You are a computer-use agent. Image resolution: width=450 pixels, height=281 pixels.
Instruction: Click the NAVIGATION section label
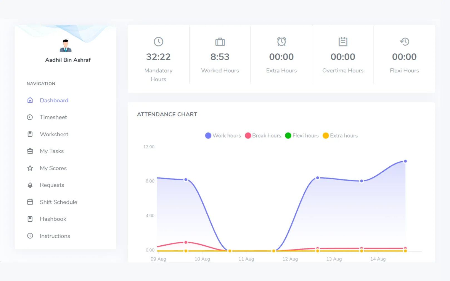point(41,83)
